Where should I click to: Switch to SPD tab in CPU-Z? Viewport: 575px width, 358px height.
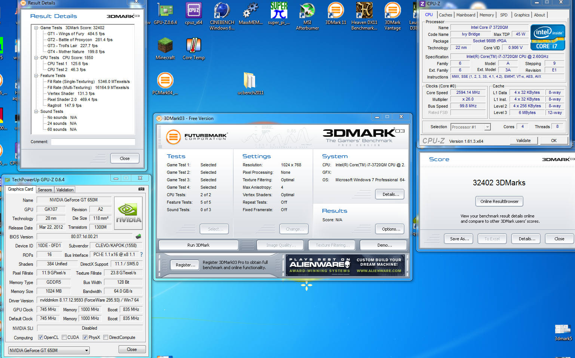[x=504, y=15]
